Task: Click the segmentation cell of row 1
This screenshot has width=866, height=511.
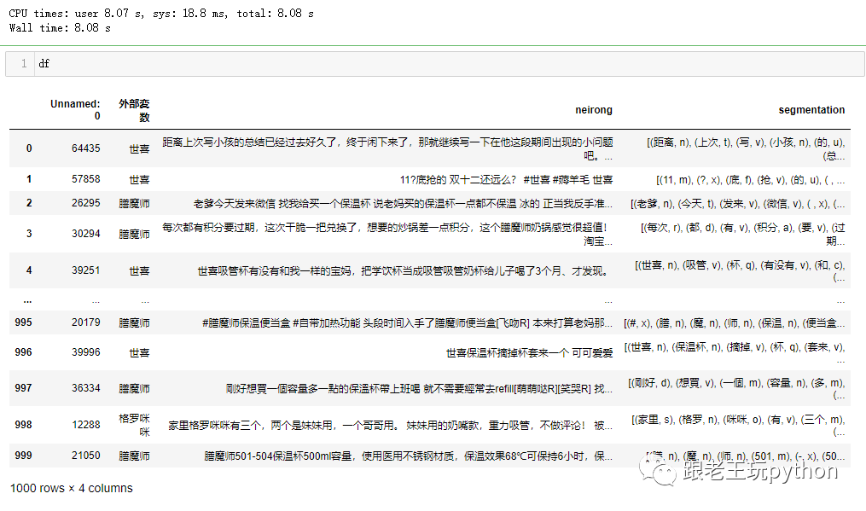Action: click(750, 180)
